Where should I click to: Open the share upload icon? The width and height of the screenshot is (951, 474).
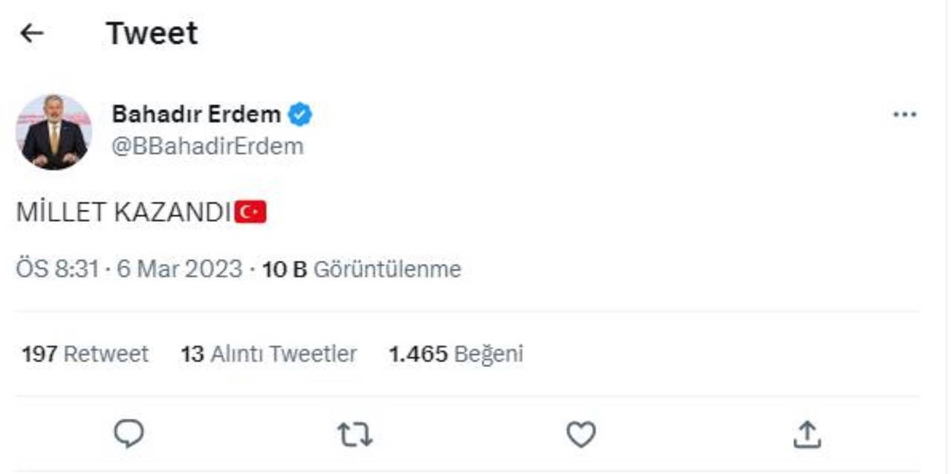tap(807, 435)
